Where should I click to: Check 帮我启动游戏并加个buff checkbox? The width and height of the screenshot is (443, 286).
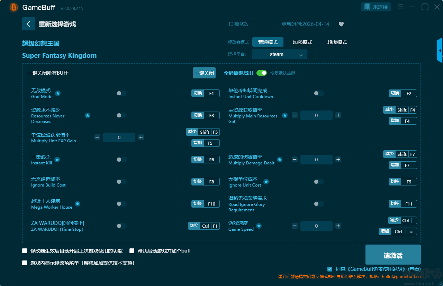132,251
